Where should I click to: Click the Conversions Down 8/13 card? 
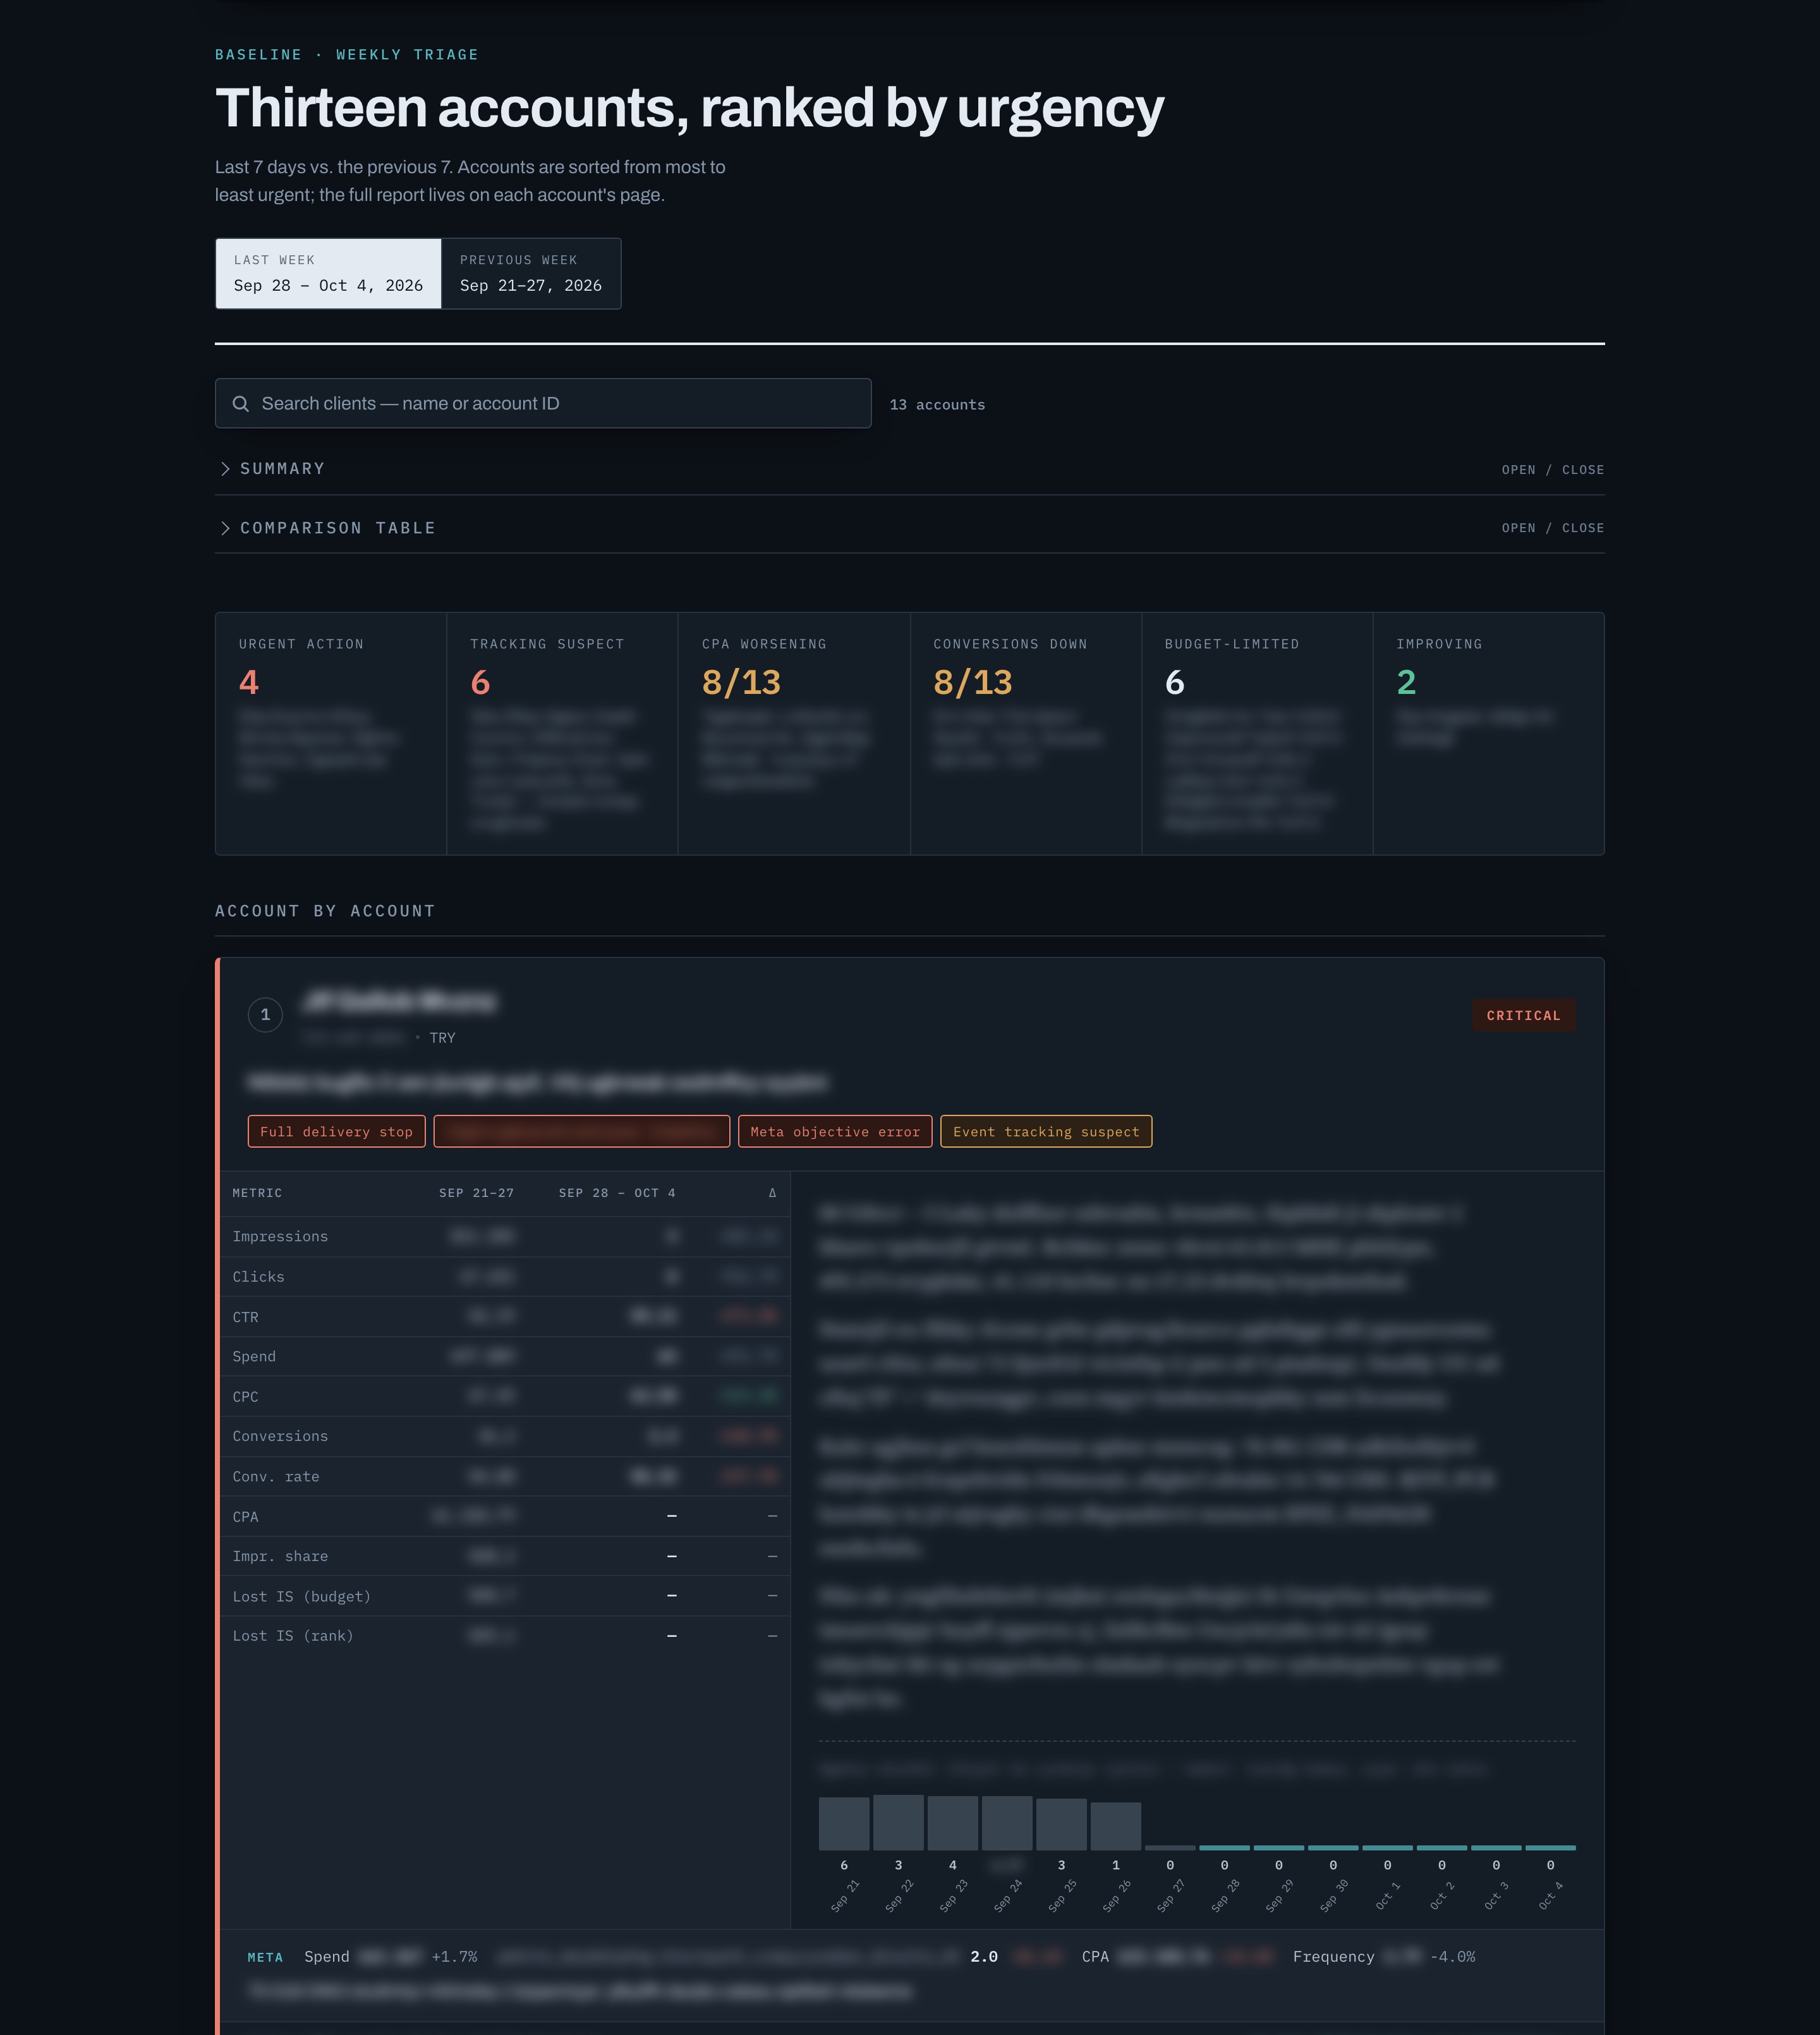[1026, 733]
